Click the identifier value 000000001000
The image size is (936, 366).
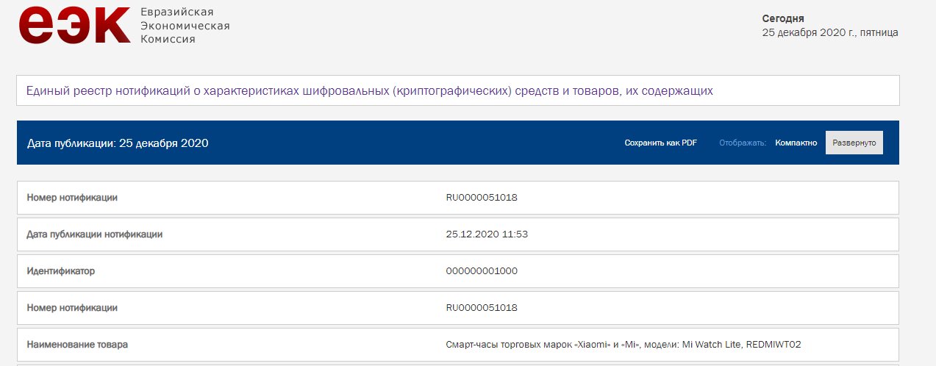(x=482, y=271)
